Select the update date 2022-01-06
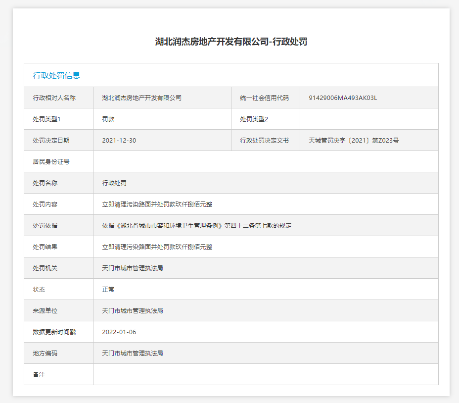This screenshot has width=459, height=403. (x=119, y=332)
